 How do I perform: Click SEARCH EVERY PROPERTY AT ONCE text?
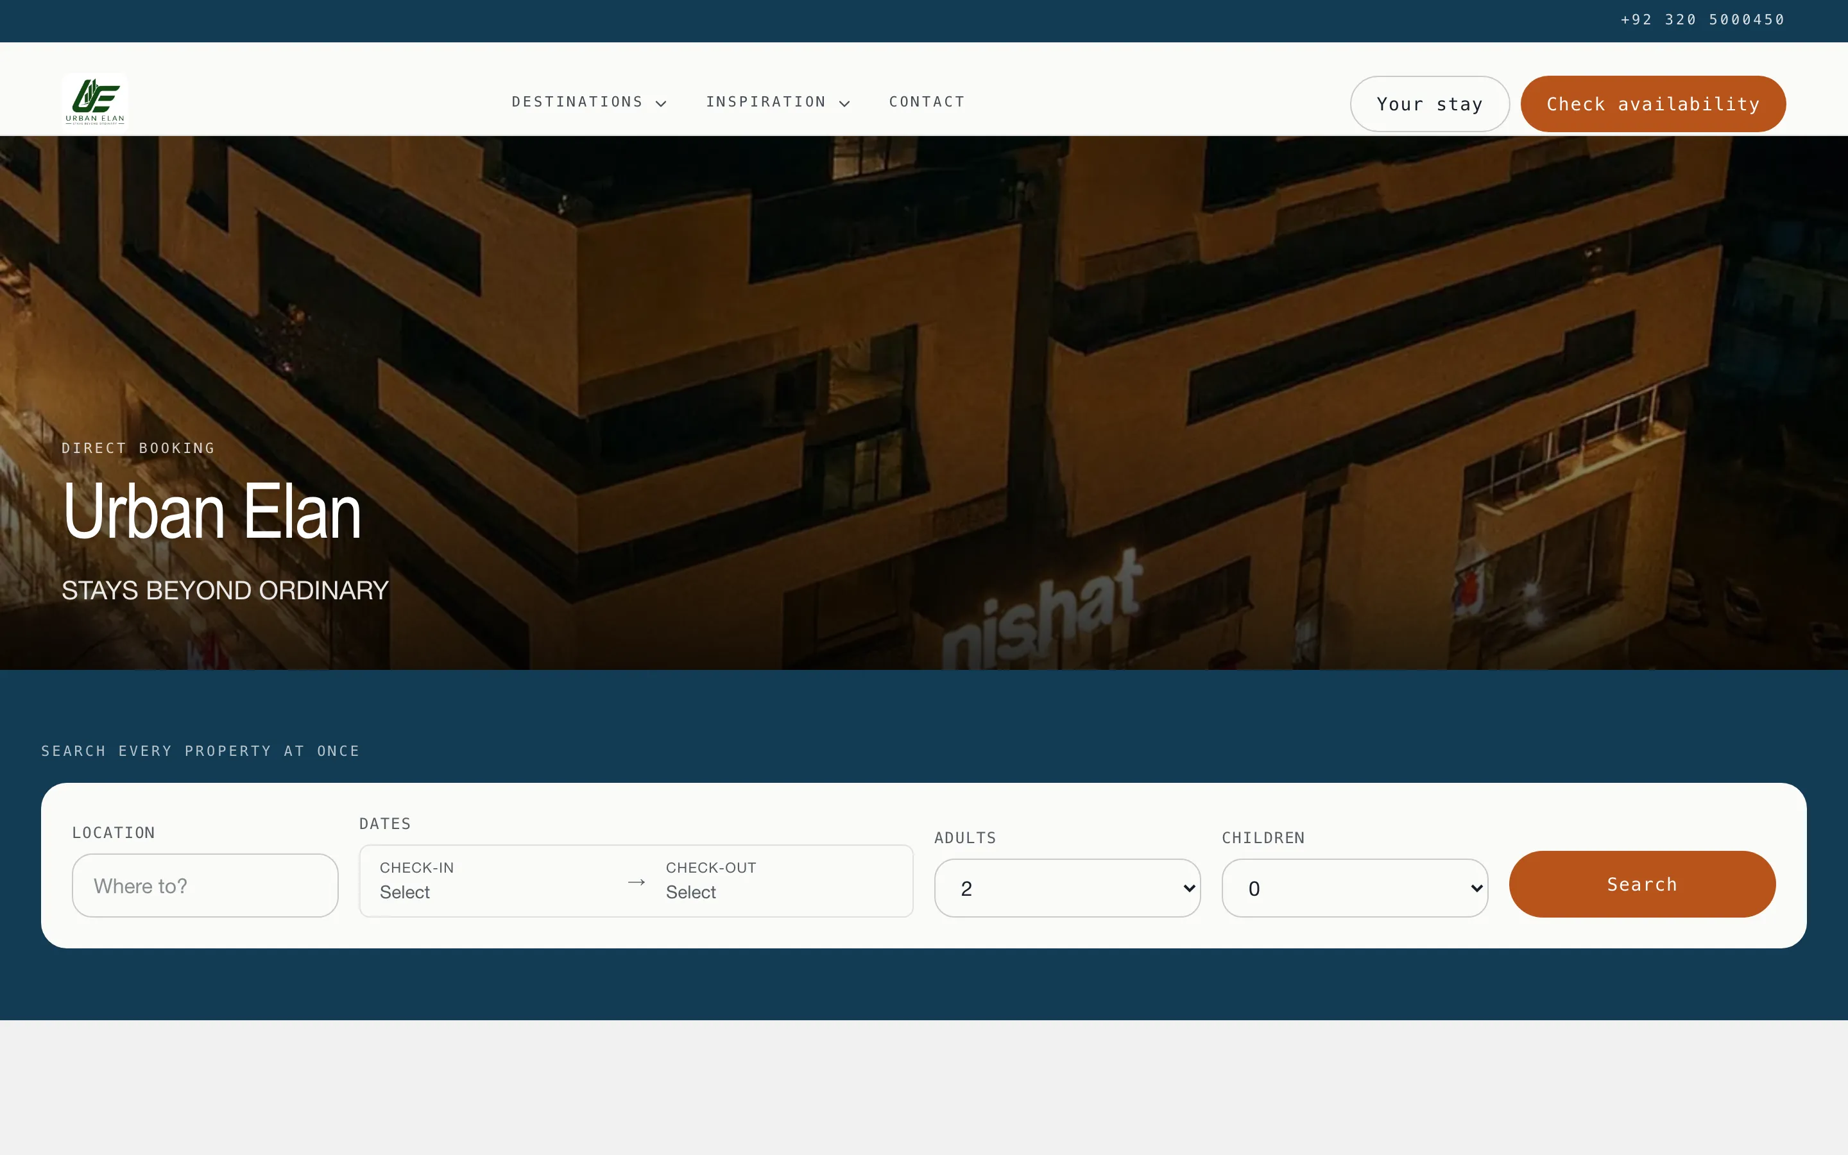(200, 751)
